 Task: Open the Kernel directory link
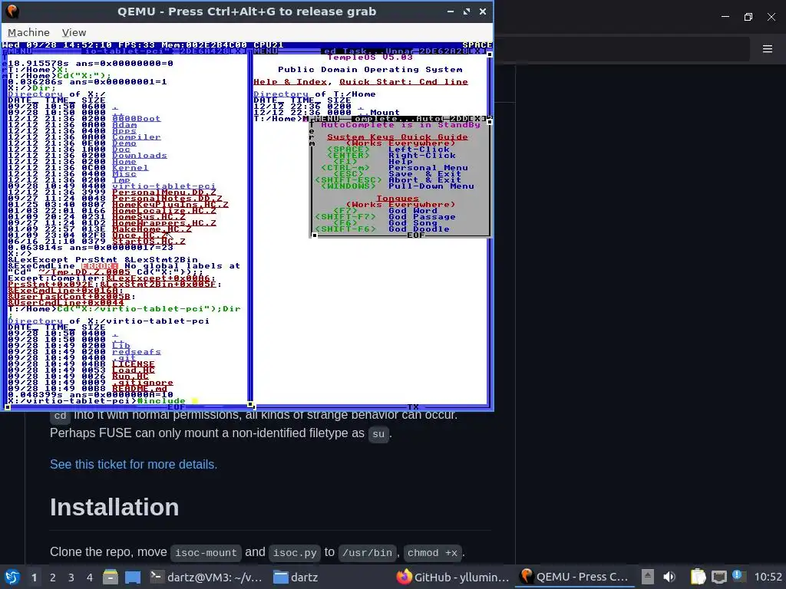click(x=130, y=168)
